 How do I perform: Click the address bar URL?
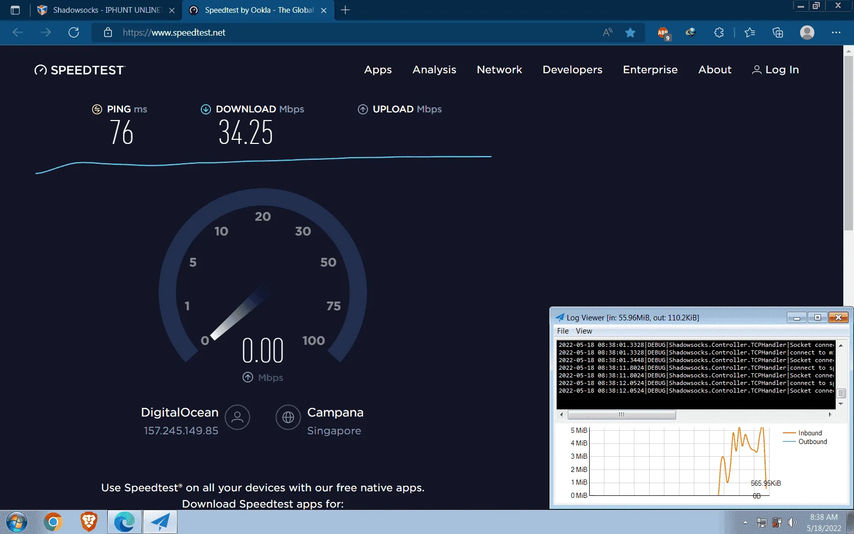(x=174, y=33)
